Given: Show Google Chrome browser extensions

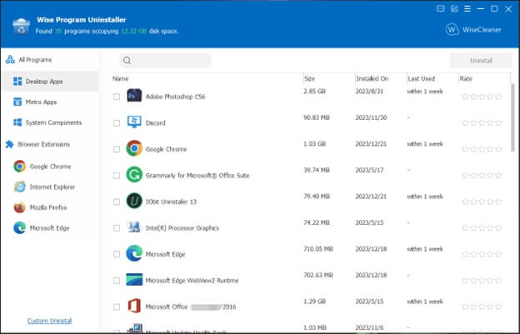Looking at the screenshot, I should (50, 167).
